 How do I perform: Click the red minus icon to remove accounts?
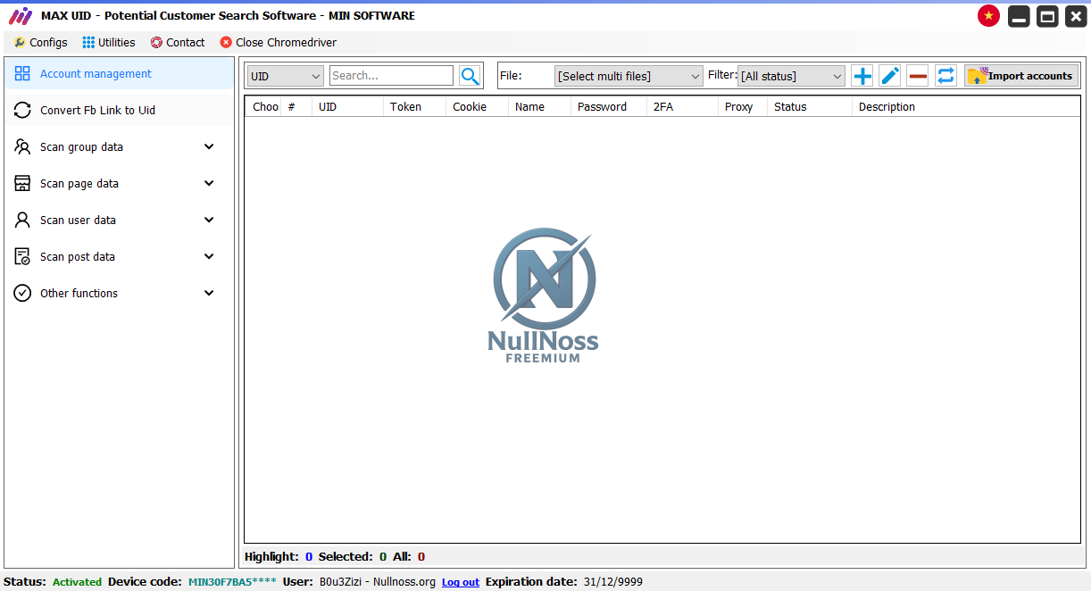(x=917, y=76)
